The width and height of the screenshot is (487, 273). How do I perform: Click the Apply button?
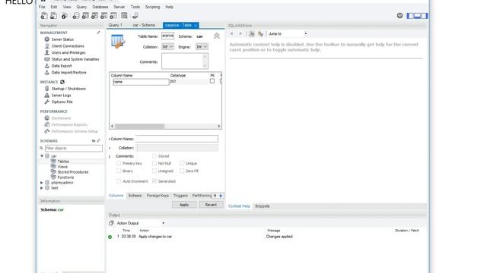click(x=184, y=205)
